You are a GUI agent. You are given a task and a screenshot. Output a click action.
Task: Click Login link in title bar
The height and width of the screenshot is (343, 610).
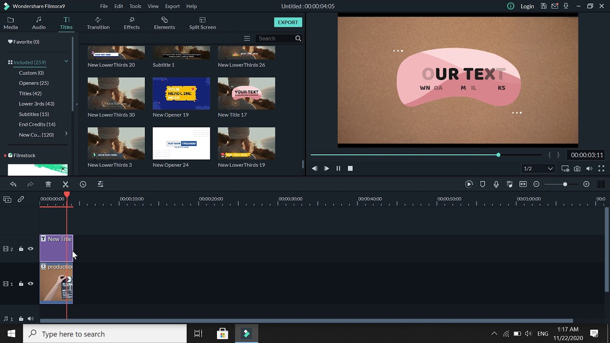pos(527,6)
